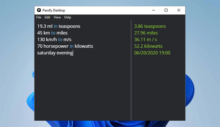Screen dimensions: 220x127
Task: Click result '06/20/2020 19:00'
Action: point(152,53)
